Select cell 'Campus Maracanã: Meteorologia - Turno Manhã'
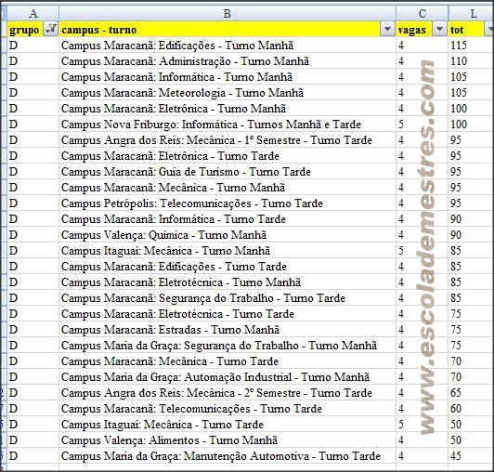The image size is (494, 472). point(227,93)
